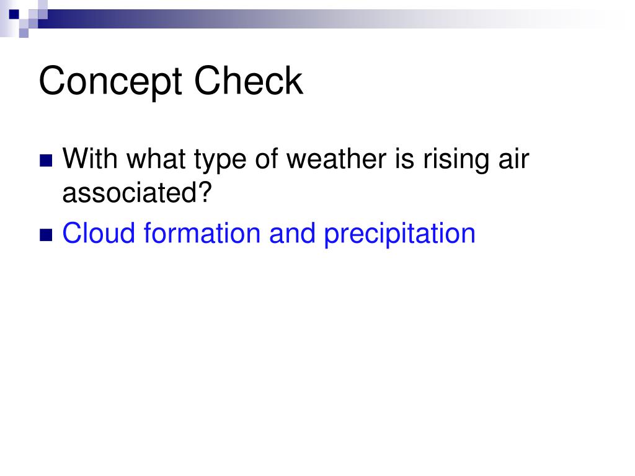The width and height of the screenshot is (635, 476).
Task: Select the 'Concept Check' slide title
Action: [x=171, y=81]
